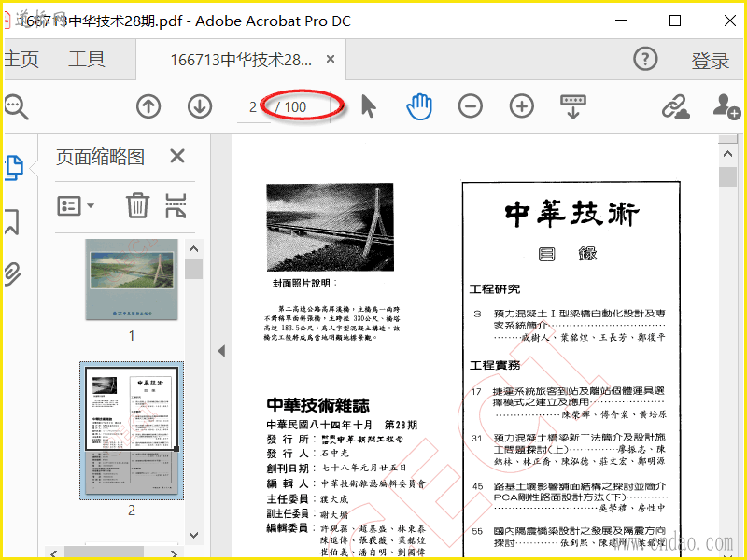Click the page number input field
The height and width of the screenshot is (560, 747).
point(253,107)
